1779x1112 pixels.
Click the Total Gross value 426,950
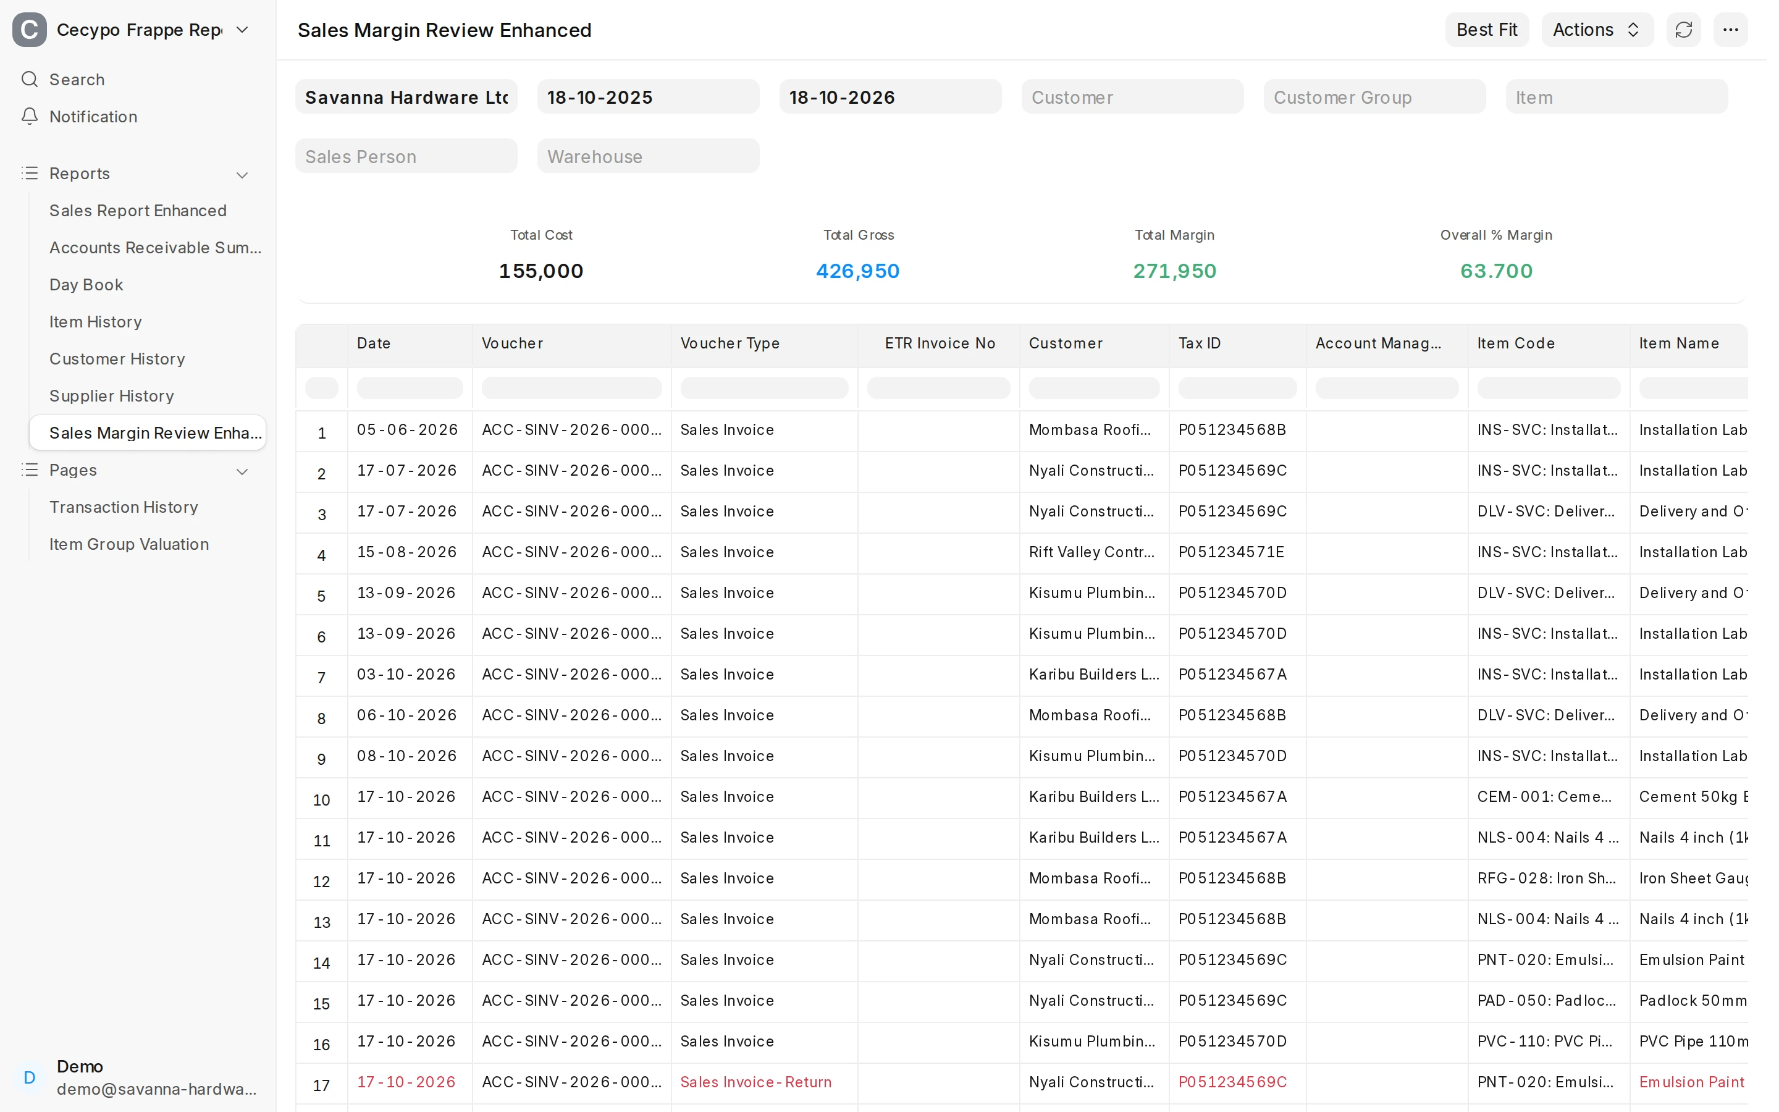[858, 271]
